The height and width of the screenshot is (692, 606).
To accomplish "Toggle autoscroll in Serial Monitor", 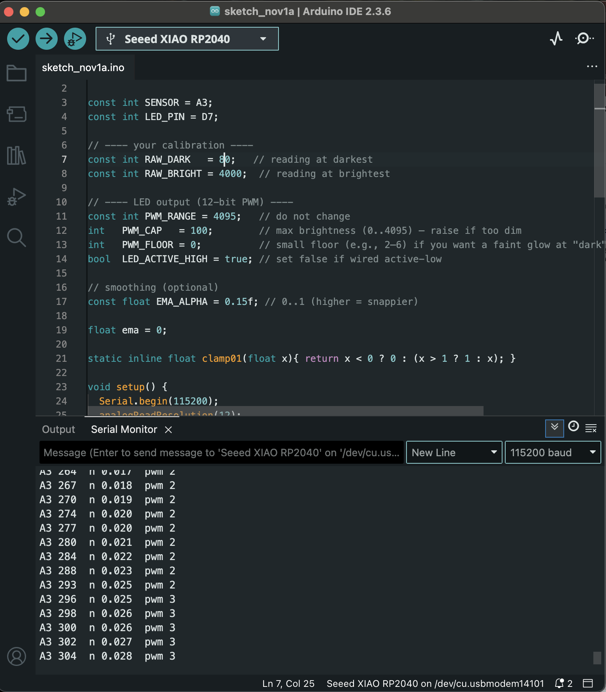I will click(x=554, y=428).
